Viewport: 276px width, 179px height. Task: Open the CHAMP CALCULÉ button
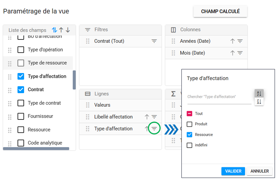220,11
